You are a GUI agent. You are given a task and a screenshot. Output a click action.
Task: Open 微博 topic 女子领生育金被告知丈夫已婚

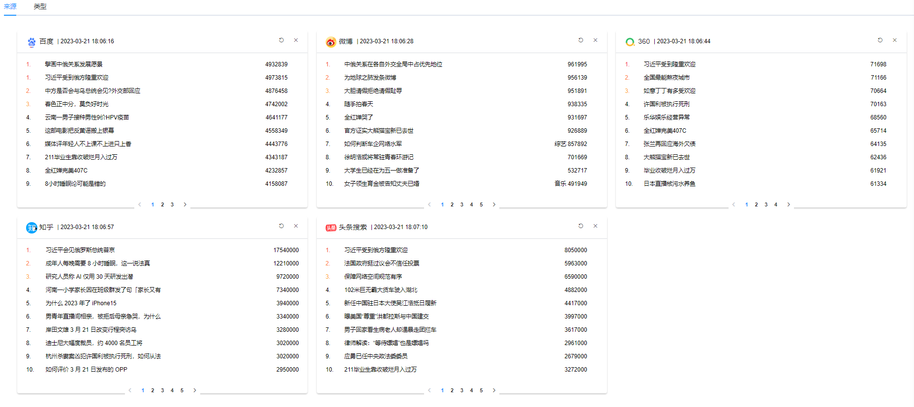[x=382, y=184]
